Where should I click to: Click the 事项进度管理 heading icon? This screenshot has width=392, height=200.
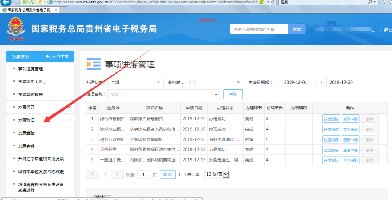[x=94, y=64]
